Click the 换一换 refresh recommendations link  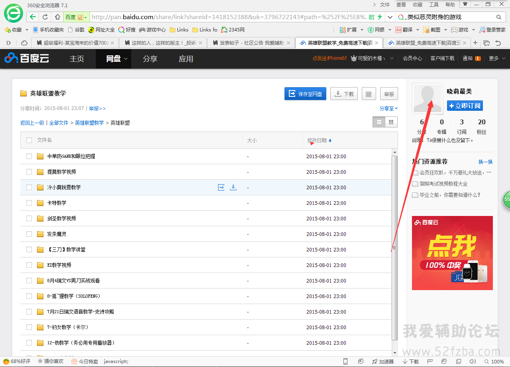coord(486,162)
